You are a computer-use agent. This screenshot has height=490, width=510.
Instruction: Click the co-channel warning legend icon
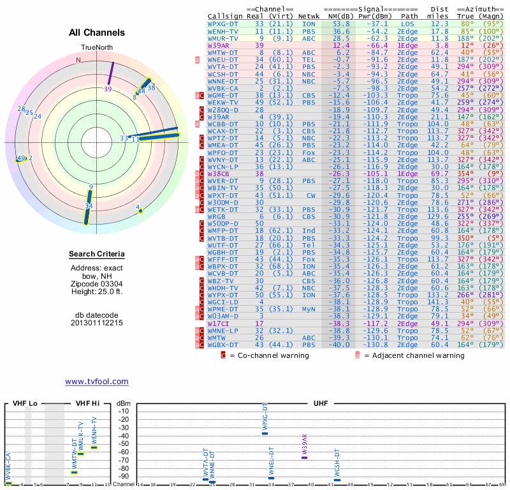[223, 355]
